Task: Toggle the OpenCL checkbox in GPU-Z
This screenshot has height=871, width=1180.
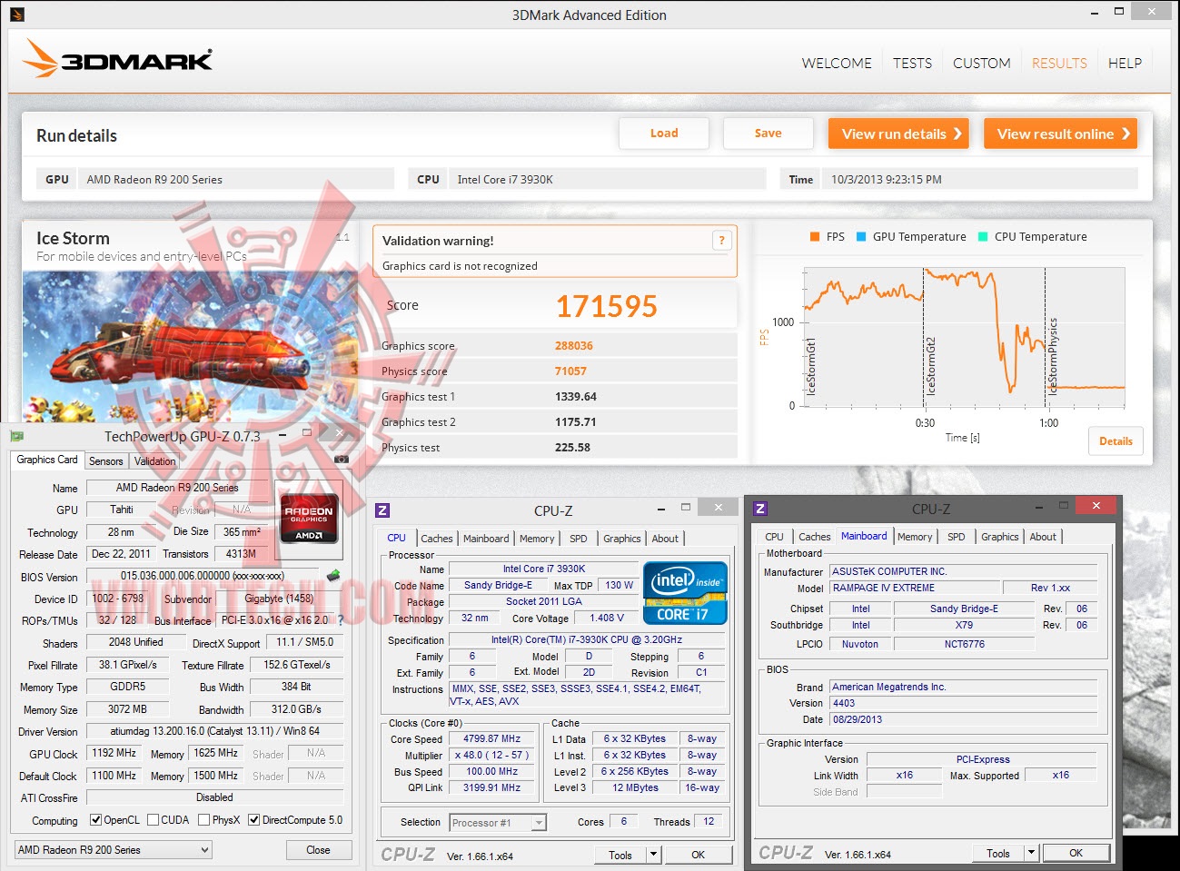Action: 95,820
